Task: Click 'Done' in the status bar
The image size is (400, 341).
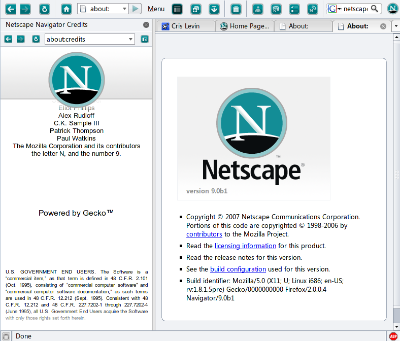Action: click(x=23, y=336)
